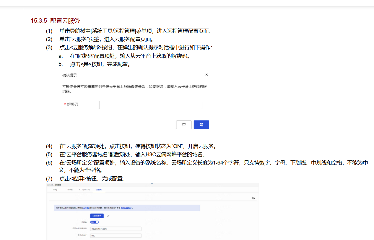Viewport: 374px width, 240px height.
Task: Toggle the 云服务 ON switch
Action: click(x=95, y=222)
